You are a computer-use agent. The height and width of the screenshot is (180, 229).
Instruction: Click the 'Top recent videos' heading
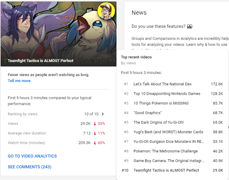pyautogui.click(x=136, y=57)
